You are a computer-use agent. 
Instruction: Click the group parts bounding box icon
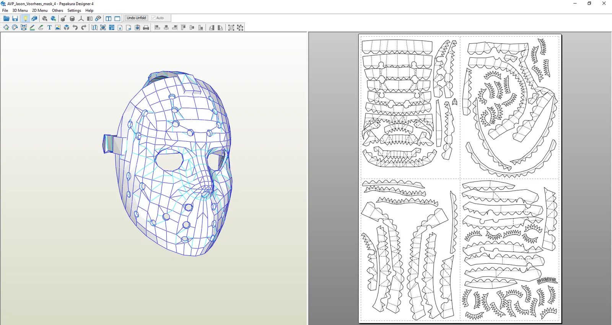coord(231,28)
